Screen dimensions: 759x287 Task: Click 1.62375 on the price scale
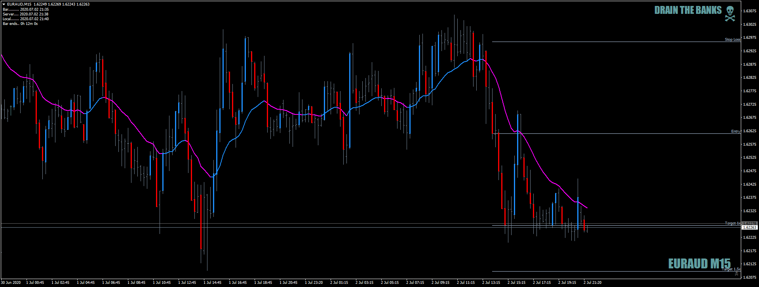point(750,198)
